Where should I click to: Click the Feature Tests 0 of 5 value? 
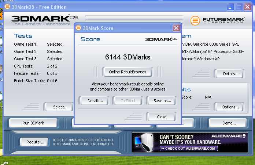pyautogui.click(x=52, y=73)
